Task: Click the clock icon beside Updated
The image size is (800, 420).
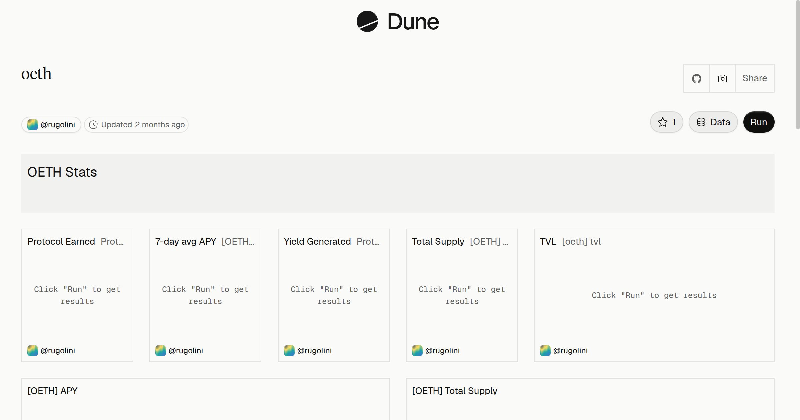Action: (x=93, y=125)
